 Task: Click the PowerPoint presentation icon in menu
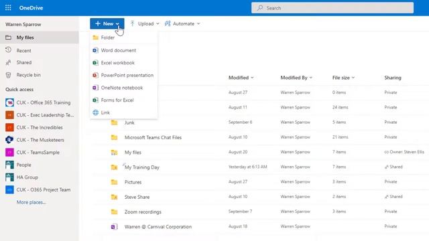pos(95,75)
